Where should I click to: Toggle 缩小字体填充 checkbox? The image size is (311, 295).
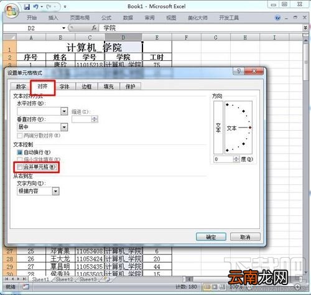click(20, 159)
